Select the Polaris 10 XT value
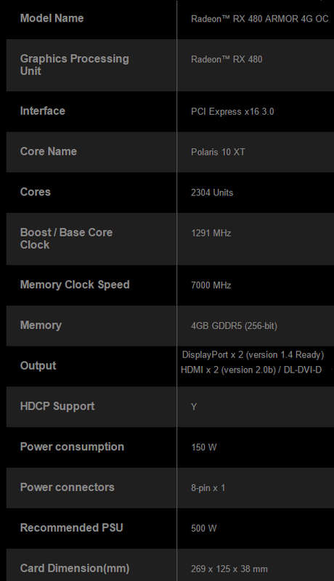334x581 pixels. [x=218, y=152]
